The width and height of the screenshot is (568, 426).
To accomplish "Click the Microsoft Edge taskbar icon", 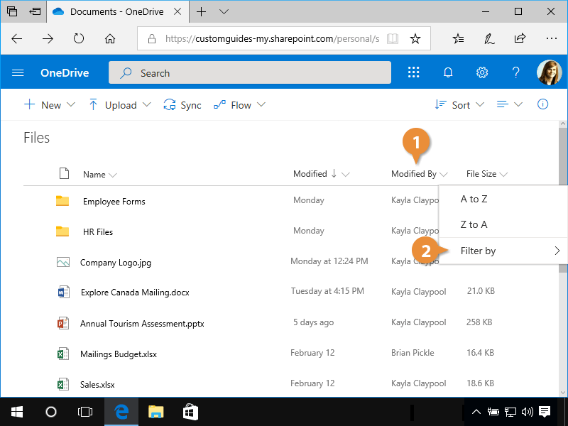I will tap(121, 412).
